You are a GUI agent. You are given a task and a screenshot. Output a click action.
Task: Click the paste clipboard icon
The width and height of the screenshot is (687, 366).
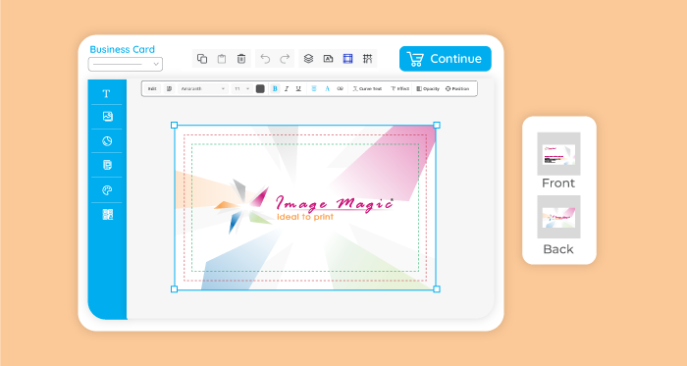(x=222, y=59)
